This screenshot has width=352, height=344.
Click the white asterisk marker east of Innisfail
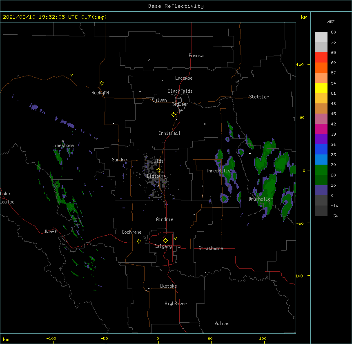205,124
